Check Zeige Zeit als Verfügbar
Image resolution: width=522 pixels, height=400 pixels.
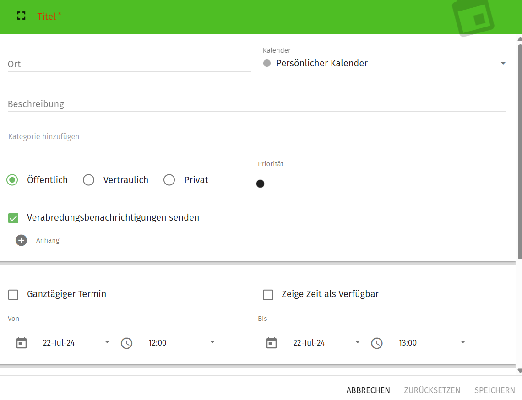268,295
